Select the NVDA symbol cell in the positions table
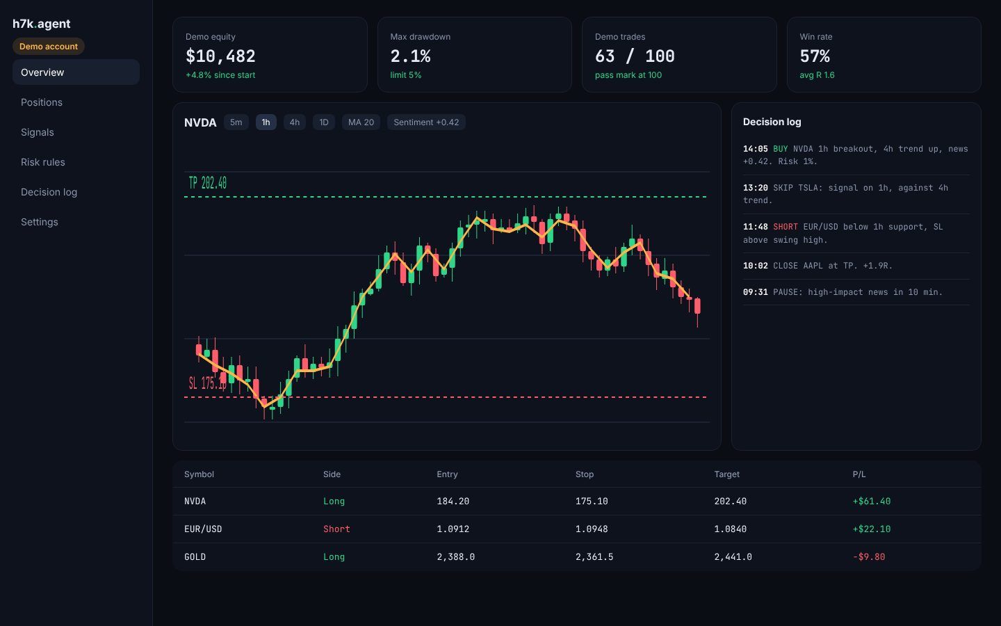This screenshot has width=1001, height=626. 195,501
